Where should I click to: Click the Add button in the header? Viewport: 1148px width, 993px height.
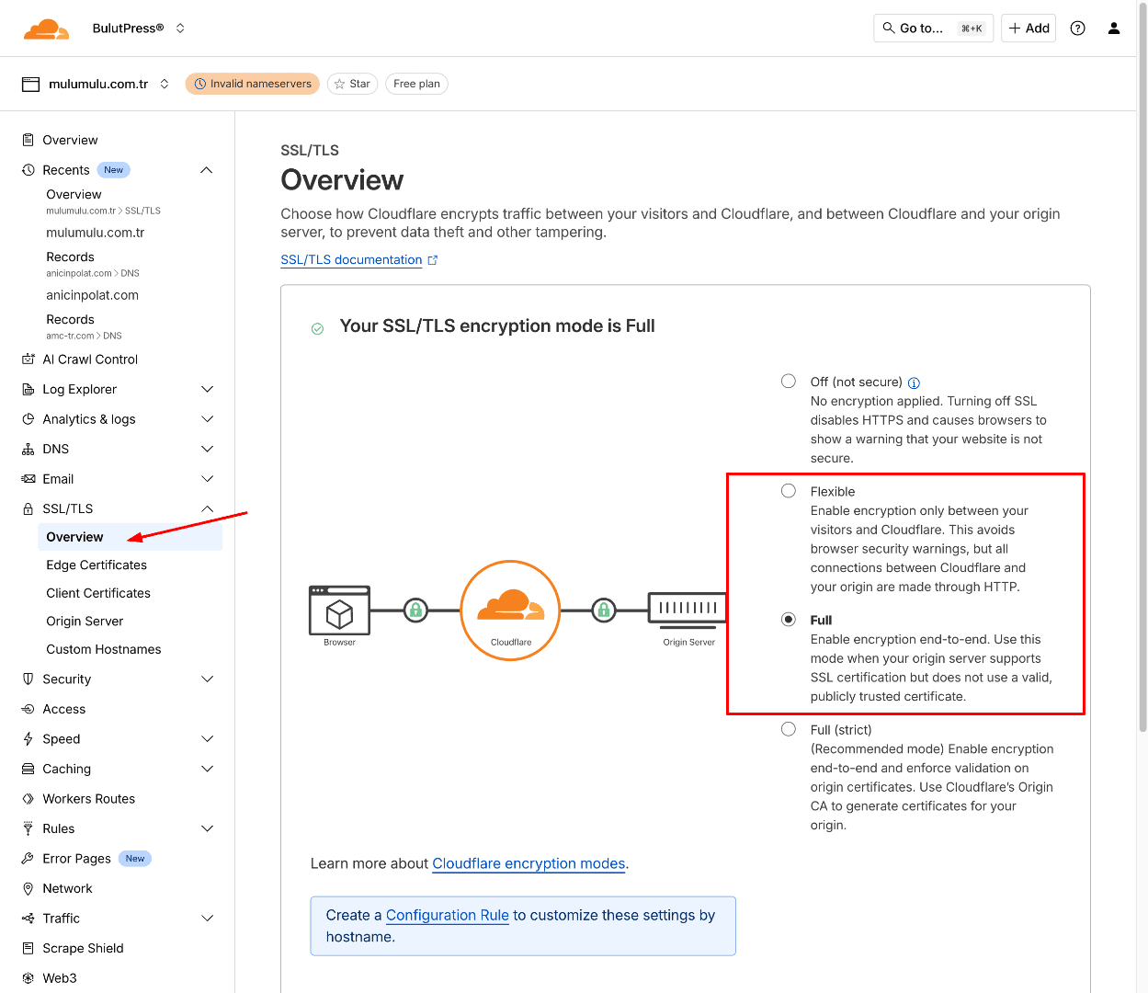[x=1029, y=29]
